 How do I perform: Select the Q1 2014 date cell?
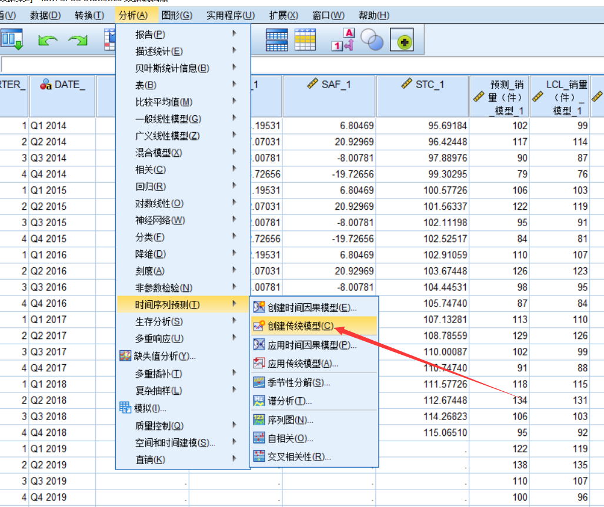pos(62,125)
